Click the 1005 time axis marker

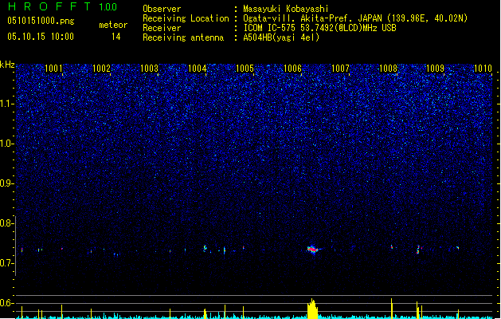pyautogui.click(x=245, y=69)
